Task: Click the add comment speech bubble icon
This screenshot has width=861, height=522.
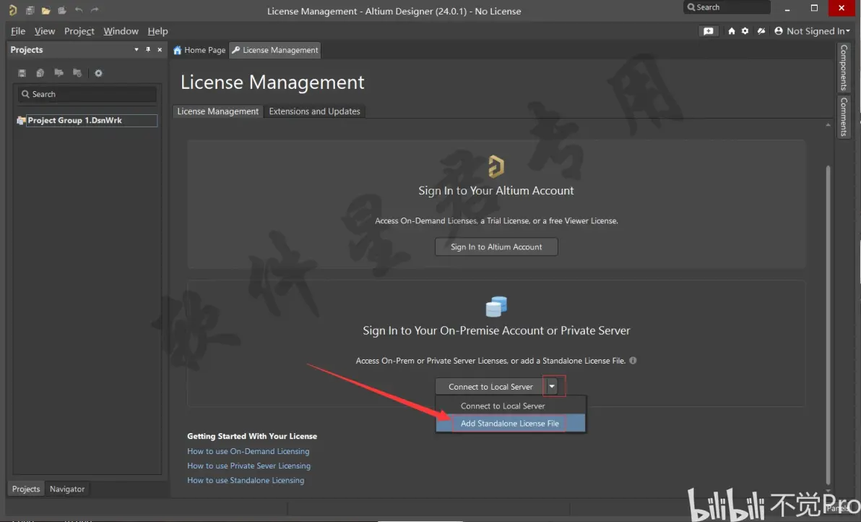Action: coord(709,31)
